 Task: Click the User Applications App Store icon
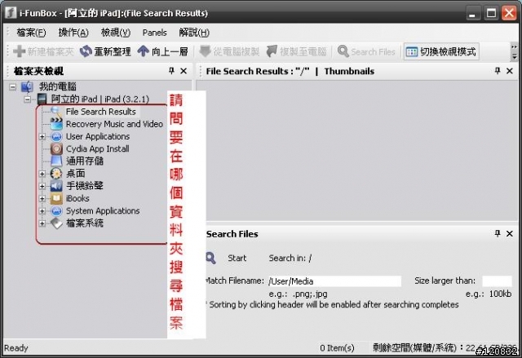56,136
